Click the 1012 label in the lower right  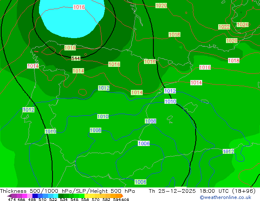pos(228,152)
